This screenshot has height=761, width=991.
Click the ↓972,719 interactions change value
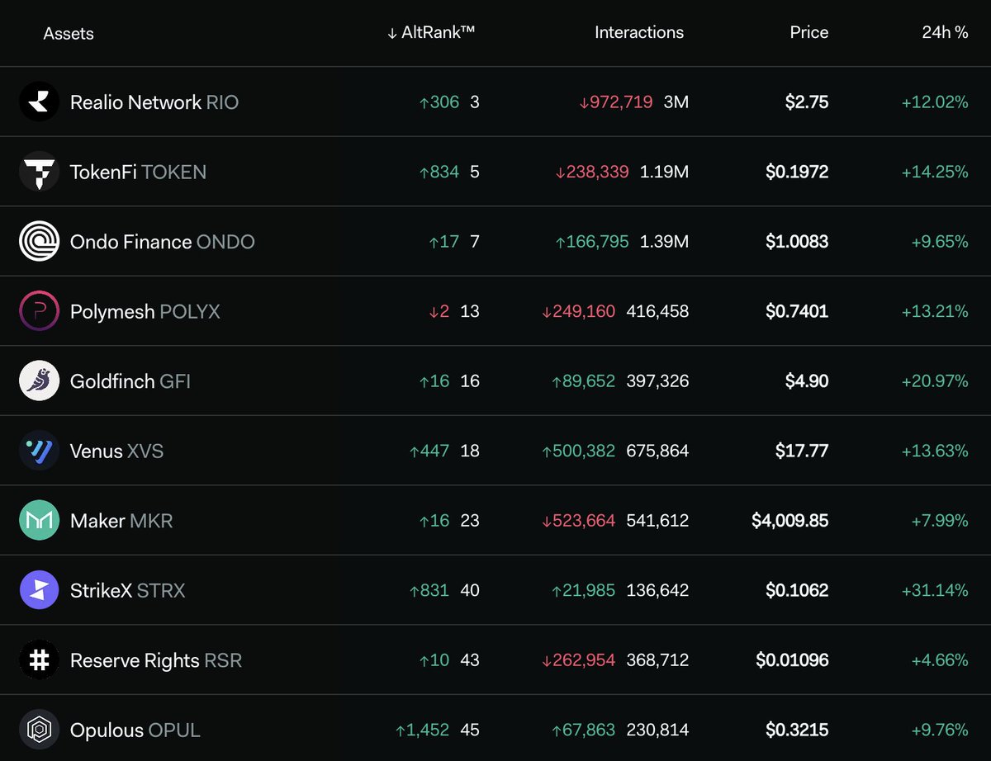tap(616, 102)
